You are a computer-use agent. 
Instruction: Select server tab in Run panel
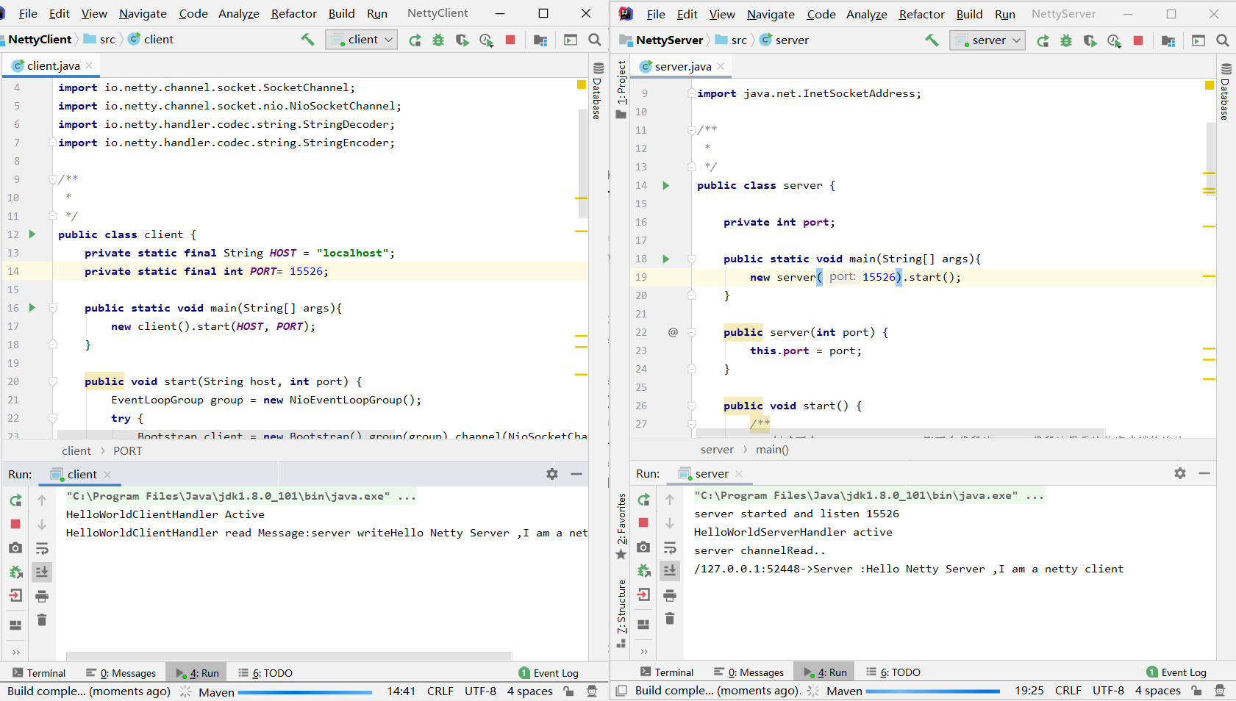pos(711,474)
